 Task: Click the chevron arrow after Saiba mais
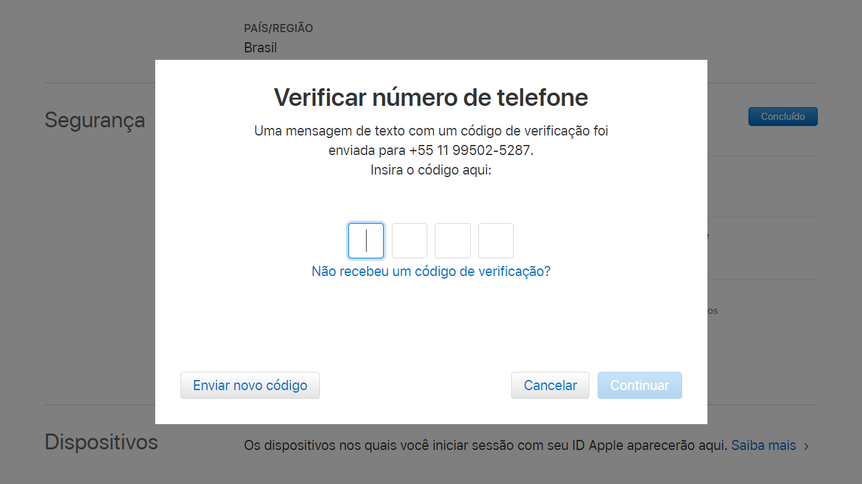(806, 446)
